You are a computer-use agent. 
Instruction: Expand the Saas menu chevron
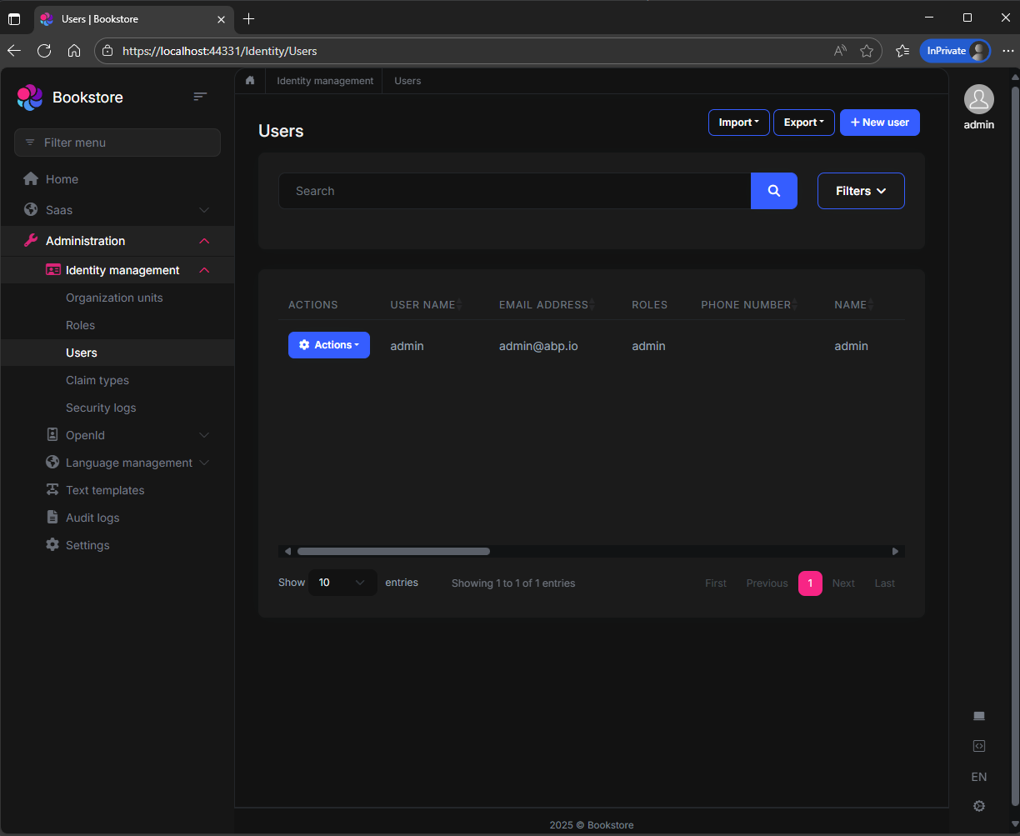(x=204, y=210)
